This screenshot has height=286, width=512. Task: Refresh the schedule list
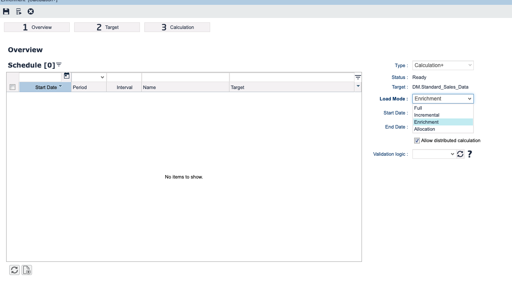click(x=14, y=270)
